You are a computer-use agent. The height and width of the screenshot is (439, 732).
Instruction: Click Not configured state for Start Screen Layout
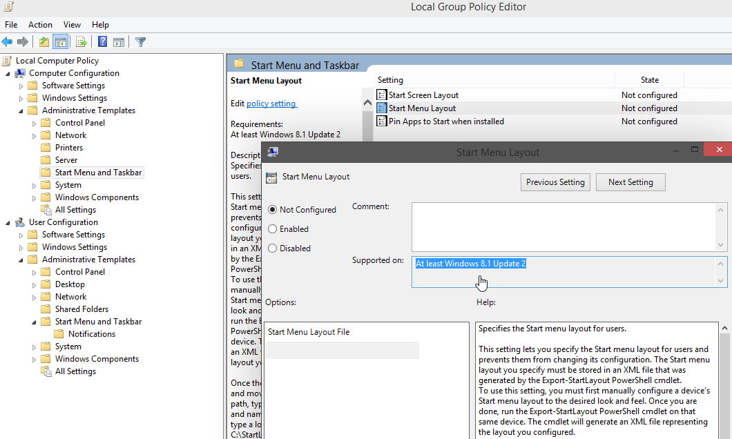(x=649, y=95)
